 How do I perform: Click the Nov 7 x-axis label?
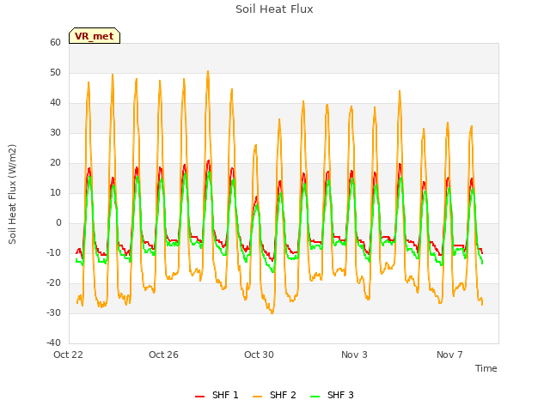point(449,354)
